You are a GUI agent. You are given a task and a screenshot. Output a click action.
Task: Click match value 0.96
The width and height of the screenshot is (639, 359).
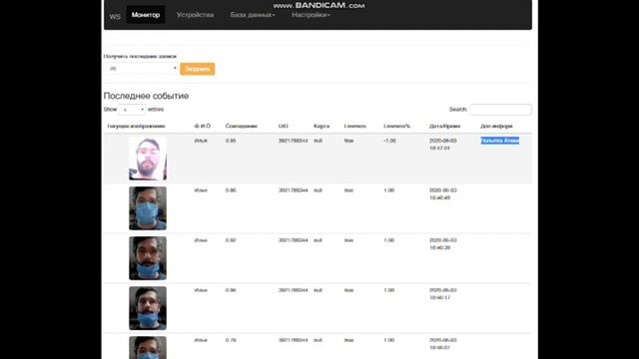pos(231,290)
